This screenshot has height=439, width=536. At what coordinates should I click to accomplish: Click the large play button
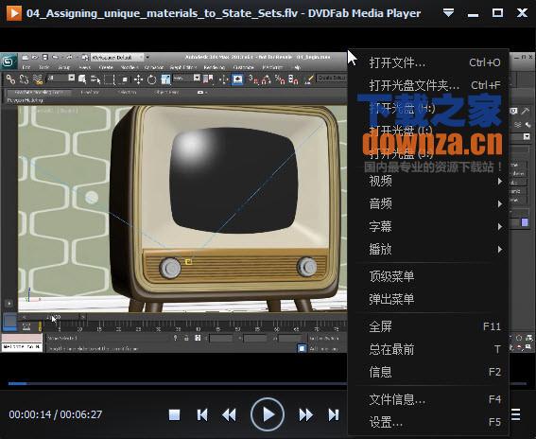point(268,414)
